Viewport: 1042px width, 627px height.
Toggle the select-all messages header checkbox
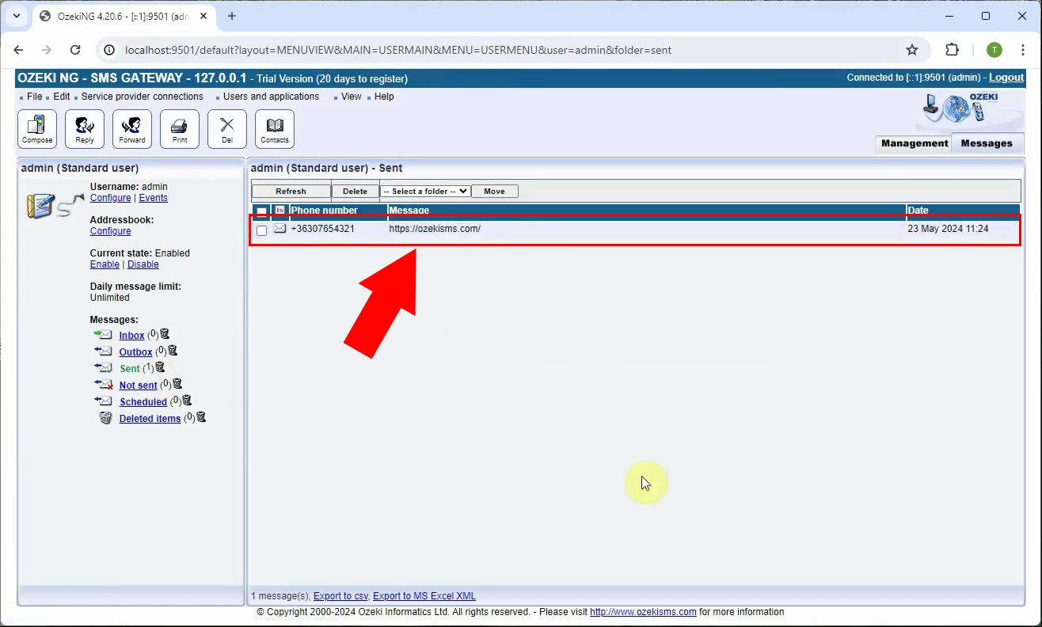(262, 211)
